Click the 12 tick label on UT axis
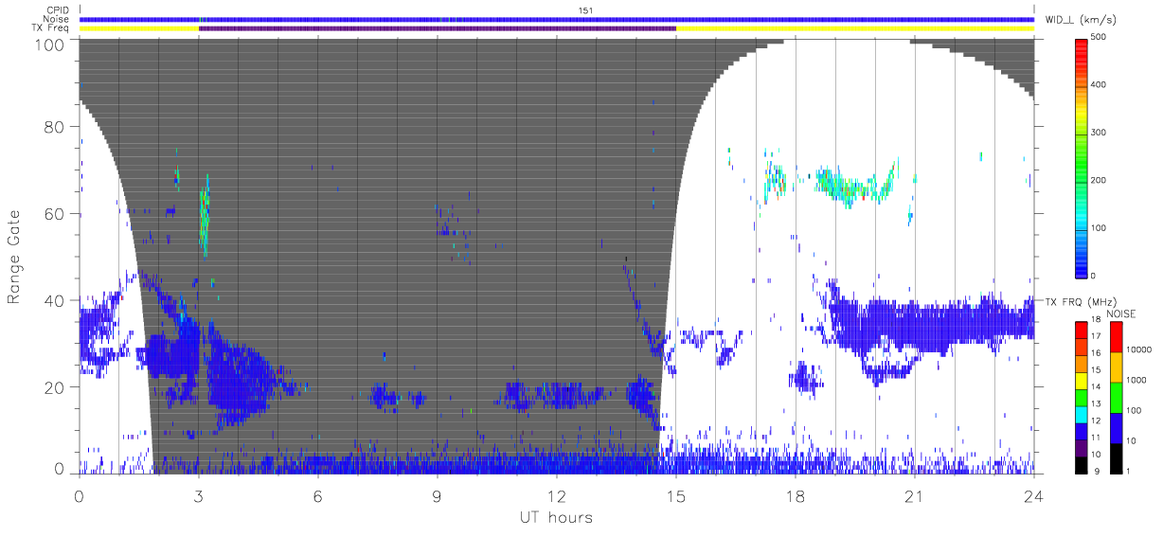Image resolution: width=1163 pixels, height=537 pixels. [x=557, y=496]
